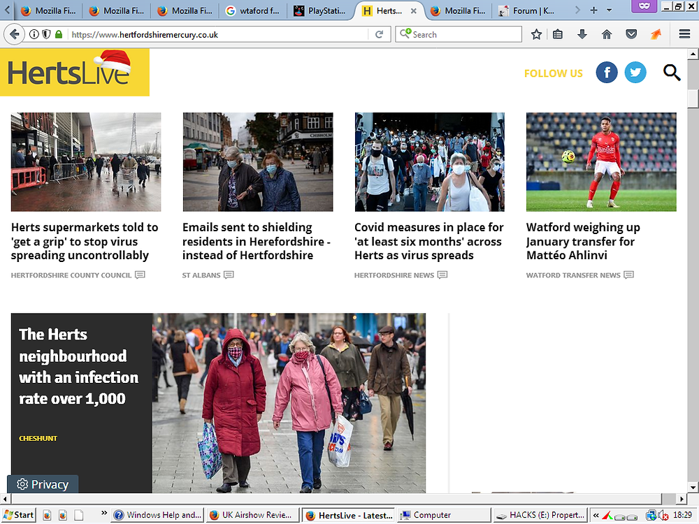The height and width of the screenshot is (524, 699).
Task: Click the HERTFORDSHIRE NEWS tag
Action: (394, 275)
